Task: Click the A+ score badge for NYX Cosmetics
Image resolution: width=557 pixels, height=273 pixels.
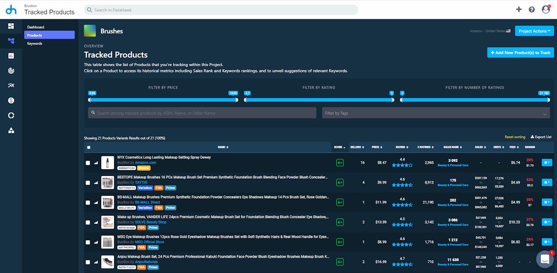Action: coord(340,162)
